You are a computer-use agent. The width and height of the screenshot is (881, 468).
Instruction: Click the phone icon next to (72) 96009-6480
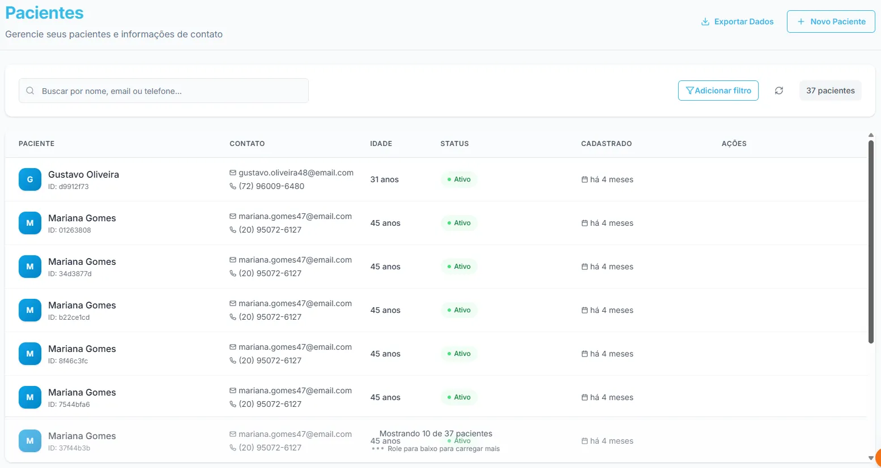pyautogui.click(x=233, y=186)
